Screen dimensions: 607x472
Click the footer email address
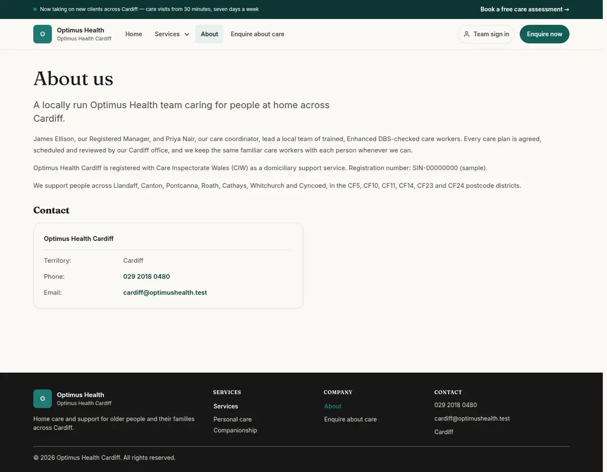point(472,418)
